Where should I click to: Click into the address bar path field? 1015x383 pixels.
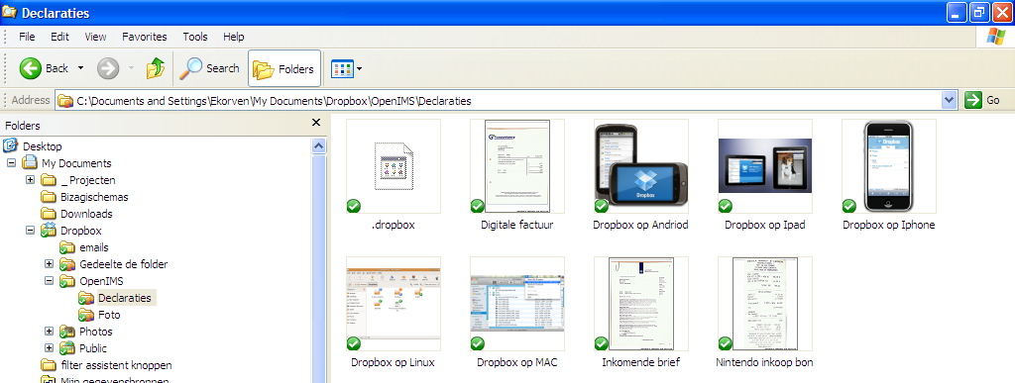click(x=499, y=101)
